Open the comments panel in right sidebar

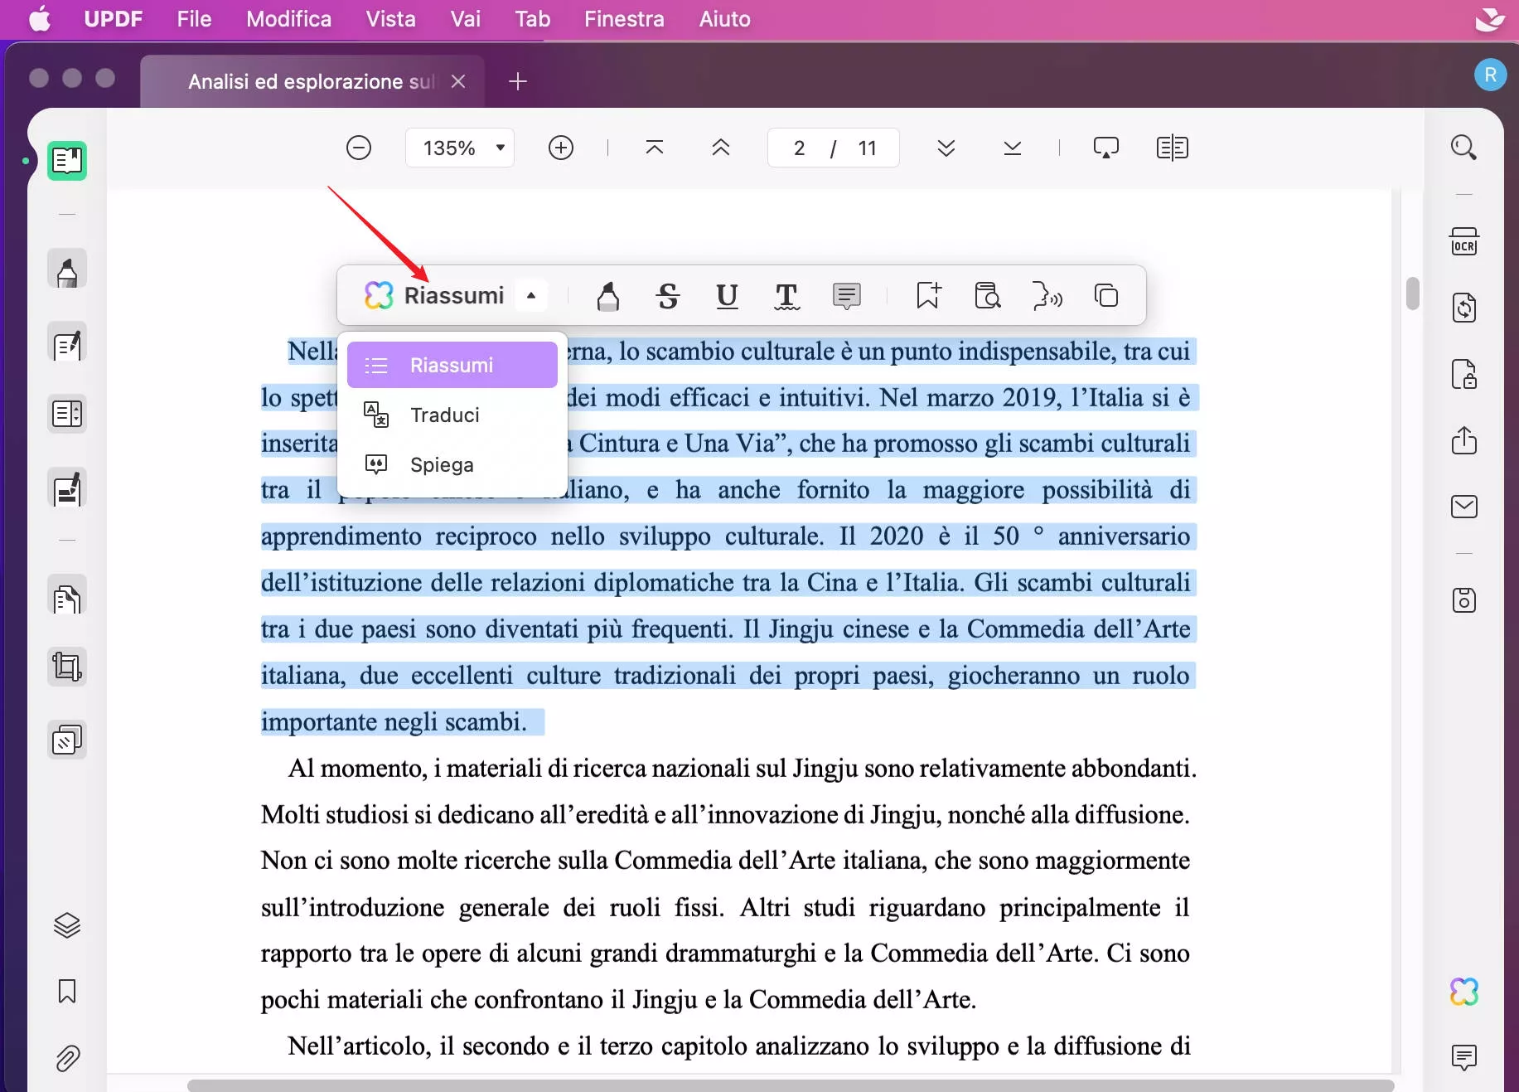point(1463,1057)
